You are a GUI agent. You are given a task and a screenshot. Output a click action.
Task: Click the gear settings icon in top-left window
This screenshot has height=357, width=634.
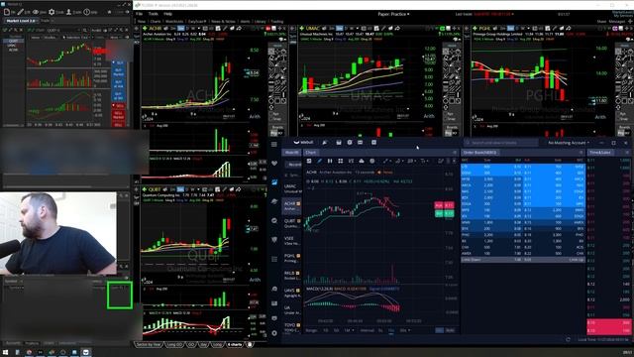click(52, 12)
